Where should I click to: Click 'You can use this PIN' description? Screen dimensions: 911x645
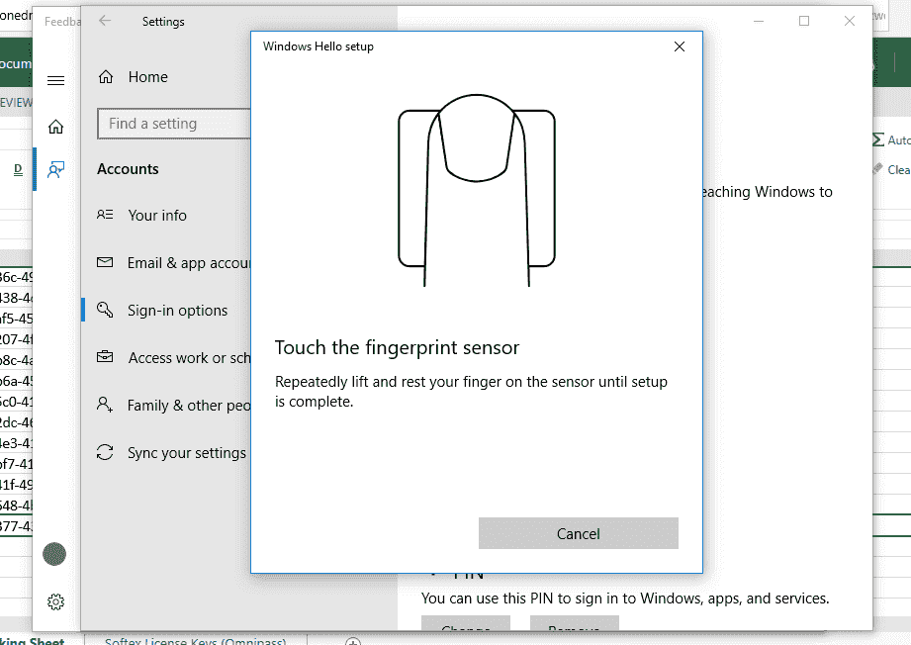(625, 599)
